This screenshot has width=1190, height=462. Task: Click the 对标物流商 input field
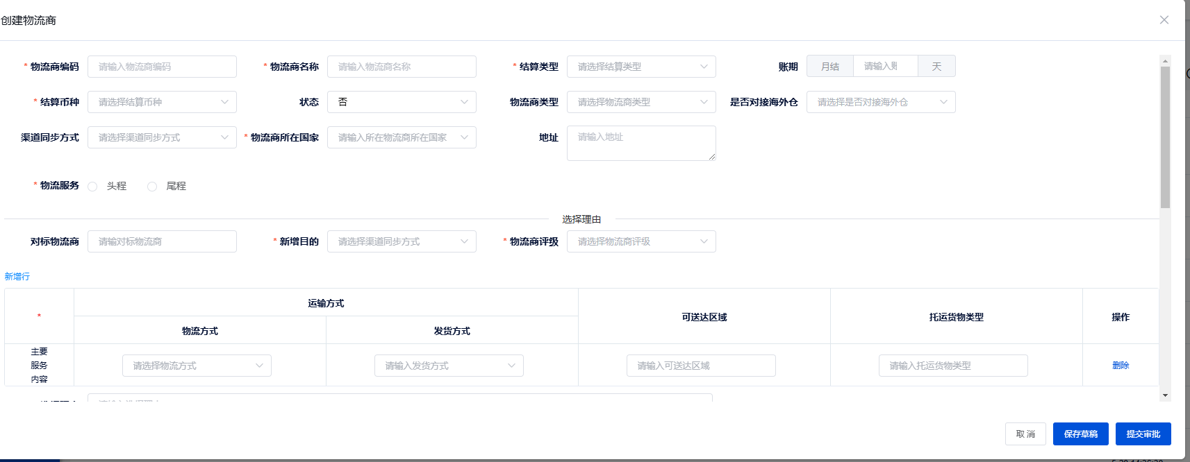point(162,241)
